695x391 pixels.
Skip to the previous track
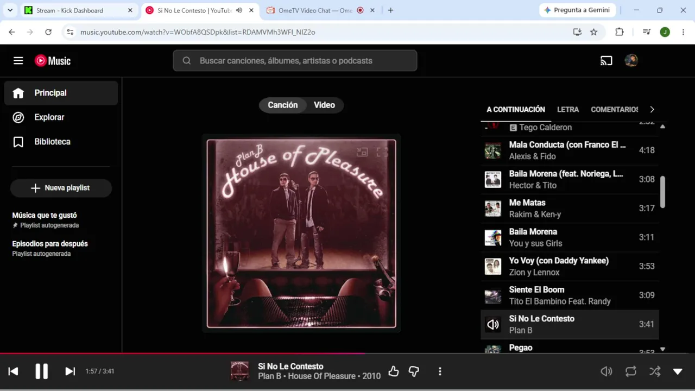(x=14, y=371)
